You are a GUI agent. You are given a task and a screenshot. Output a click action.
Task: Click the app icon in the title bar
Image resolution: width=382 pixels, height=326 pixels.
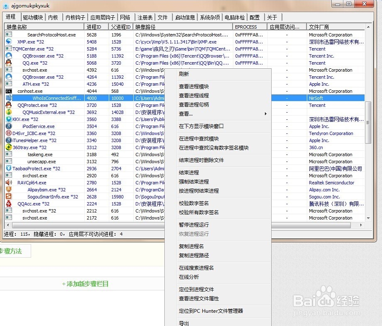pyautogui.click(x=6, y=6)
